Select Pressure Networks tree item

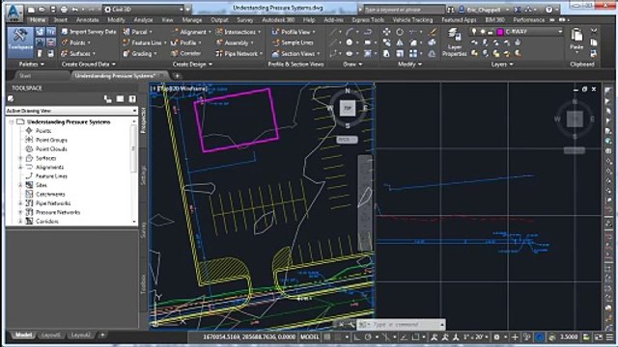coord(58,212)
